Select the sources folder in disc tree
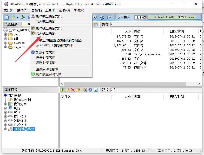The height and width of the screenshot is (155, 204). (x=19, y=43)
